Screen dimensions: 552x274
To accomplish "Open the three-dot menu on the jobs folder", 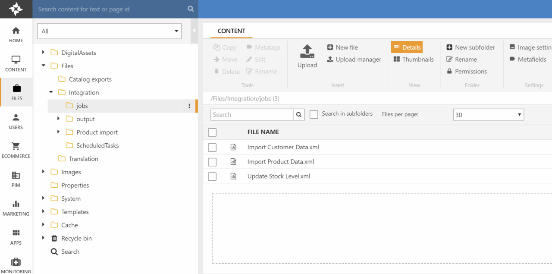I will 189,106.
